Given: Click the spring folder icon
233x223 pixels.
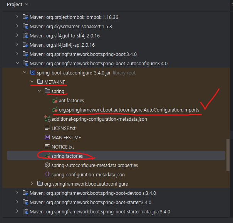Looking at the screenshot, I should [47, 91].
